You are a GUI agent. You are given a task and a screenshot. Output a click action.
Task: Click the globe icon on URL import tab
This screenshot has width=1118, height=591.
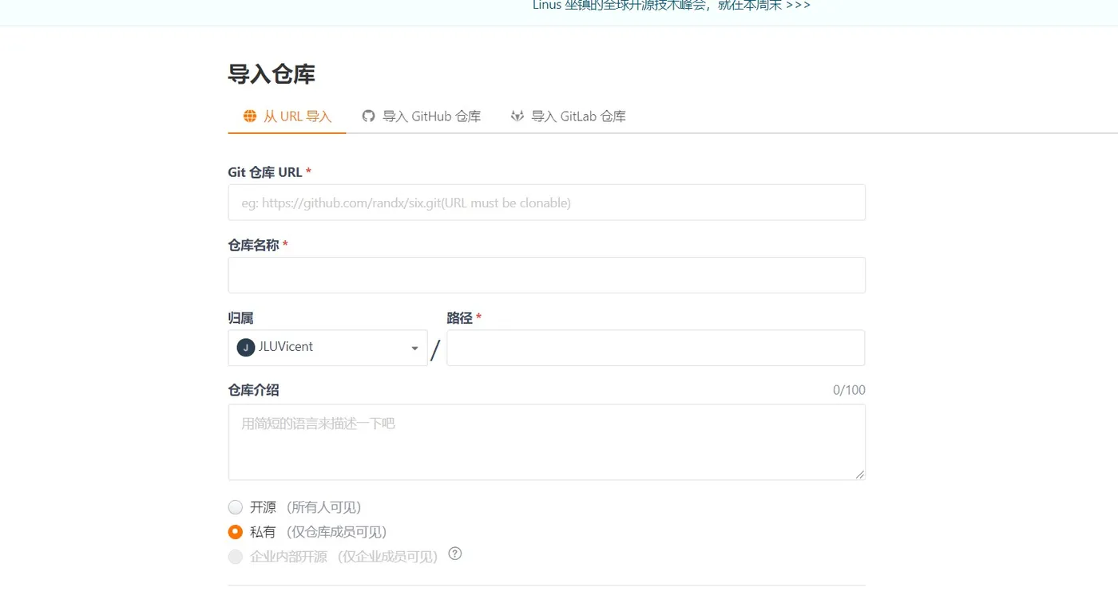250,116
